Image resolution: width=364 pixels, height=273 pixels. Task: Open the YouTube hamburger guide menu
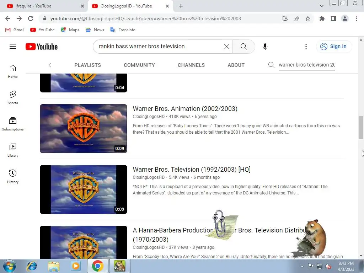point(13,47)
